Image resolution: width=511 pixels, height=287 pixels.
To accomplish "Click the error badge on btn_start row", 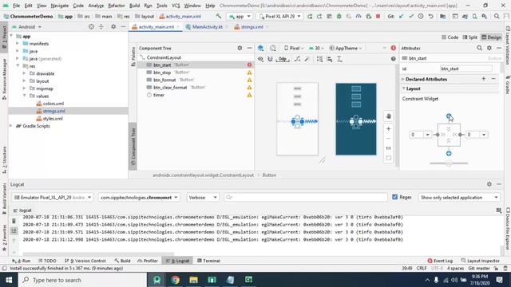I will coord(249,65).
